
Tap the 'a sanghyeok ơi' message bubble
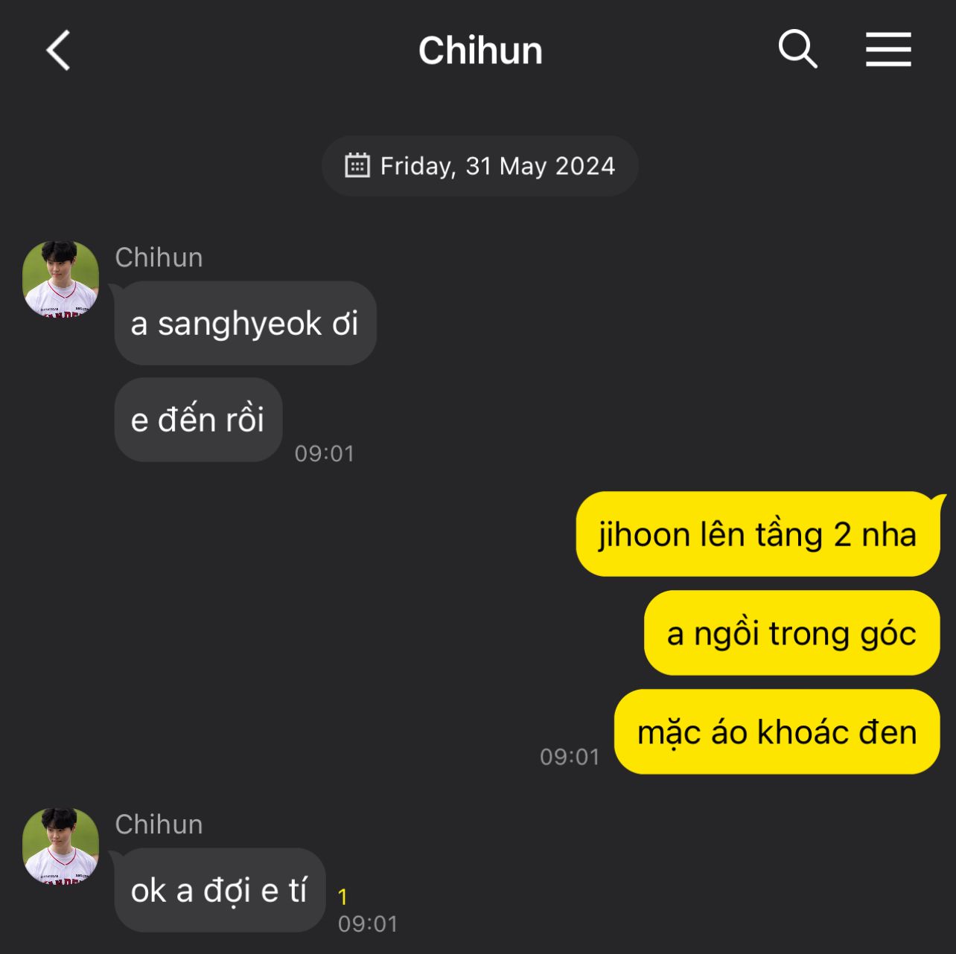(x=246, y=323)
